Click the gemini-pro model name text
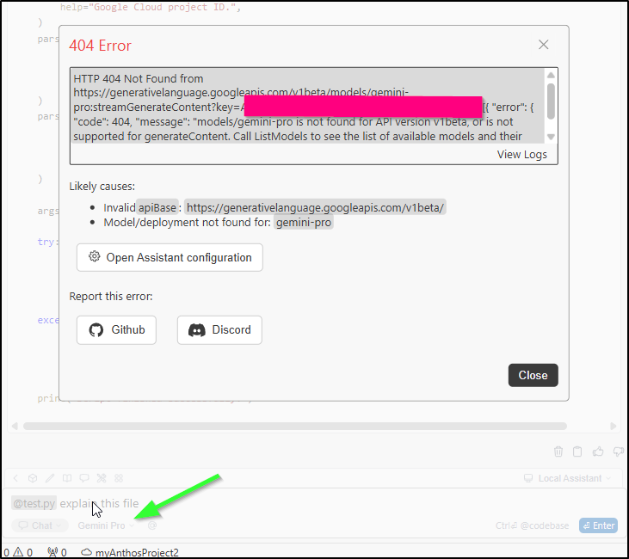The height and width of the screenshot is (559, 629). [304, 223]
